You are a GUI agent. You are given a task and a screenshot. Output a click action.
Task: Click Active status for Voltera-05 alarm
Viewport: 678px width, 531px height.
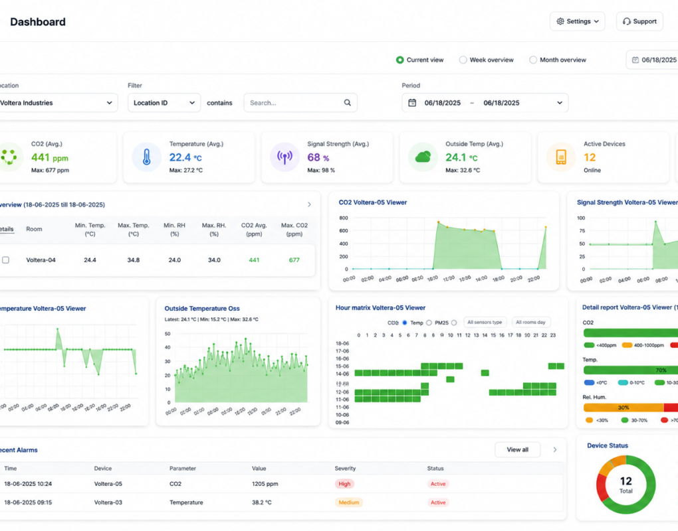coord(438,484)
